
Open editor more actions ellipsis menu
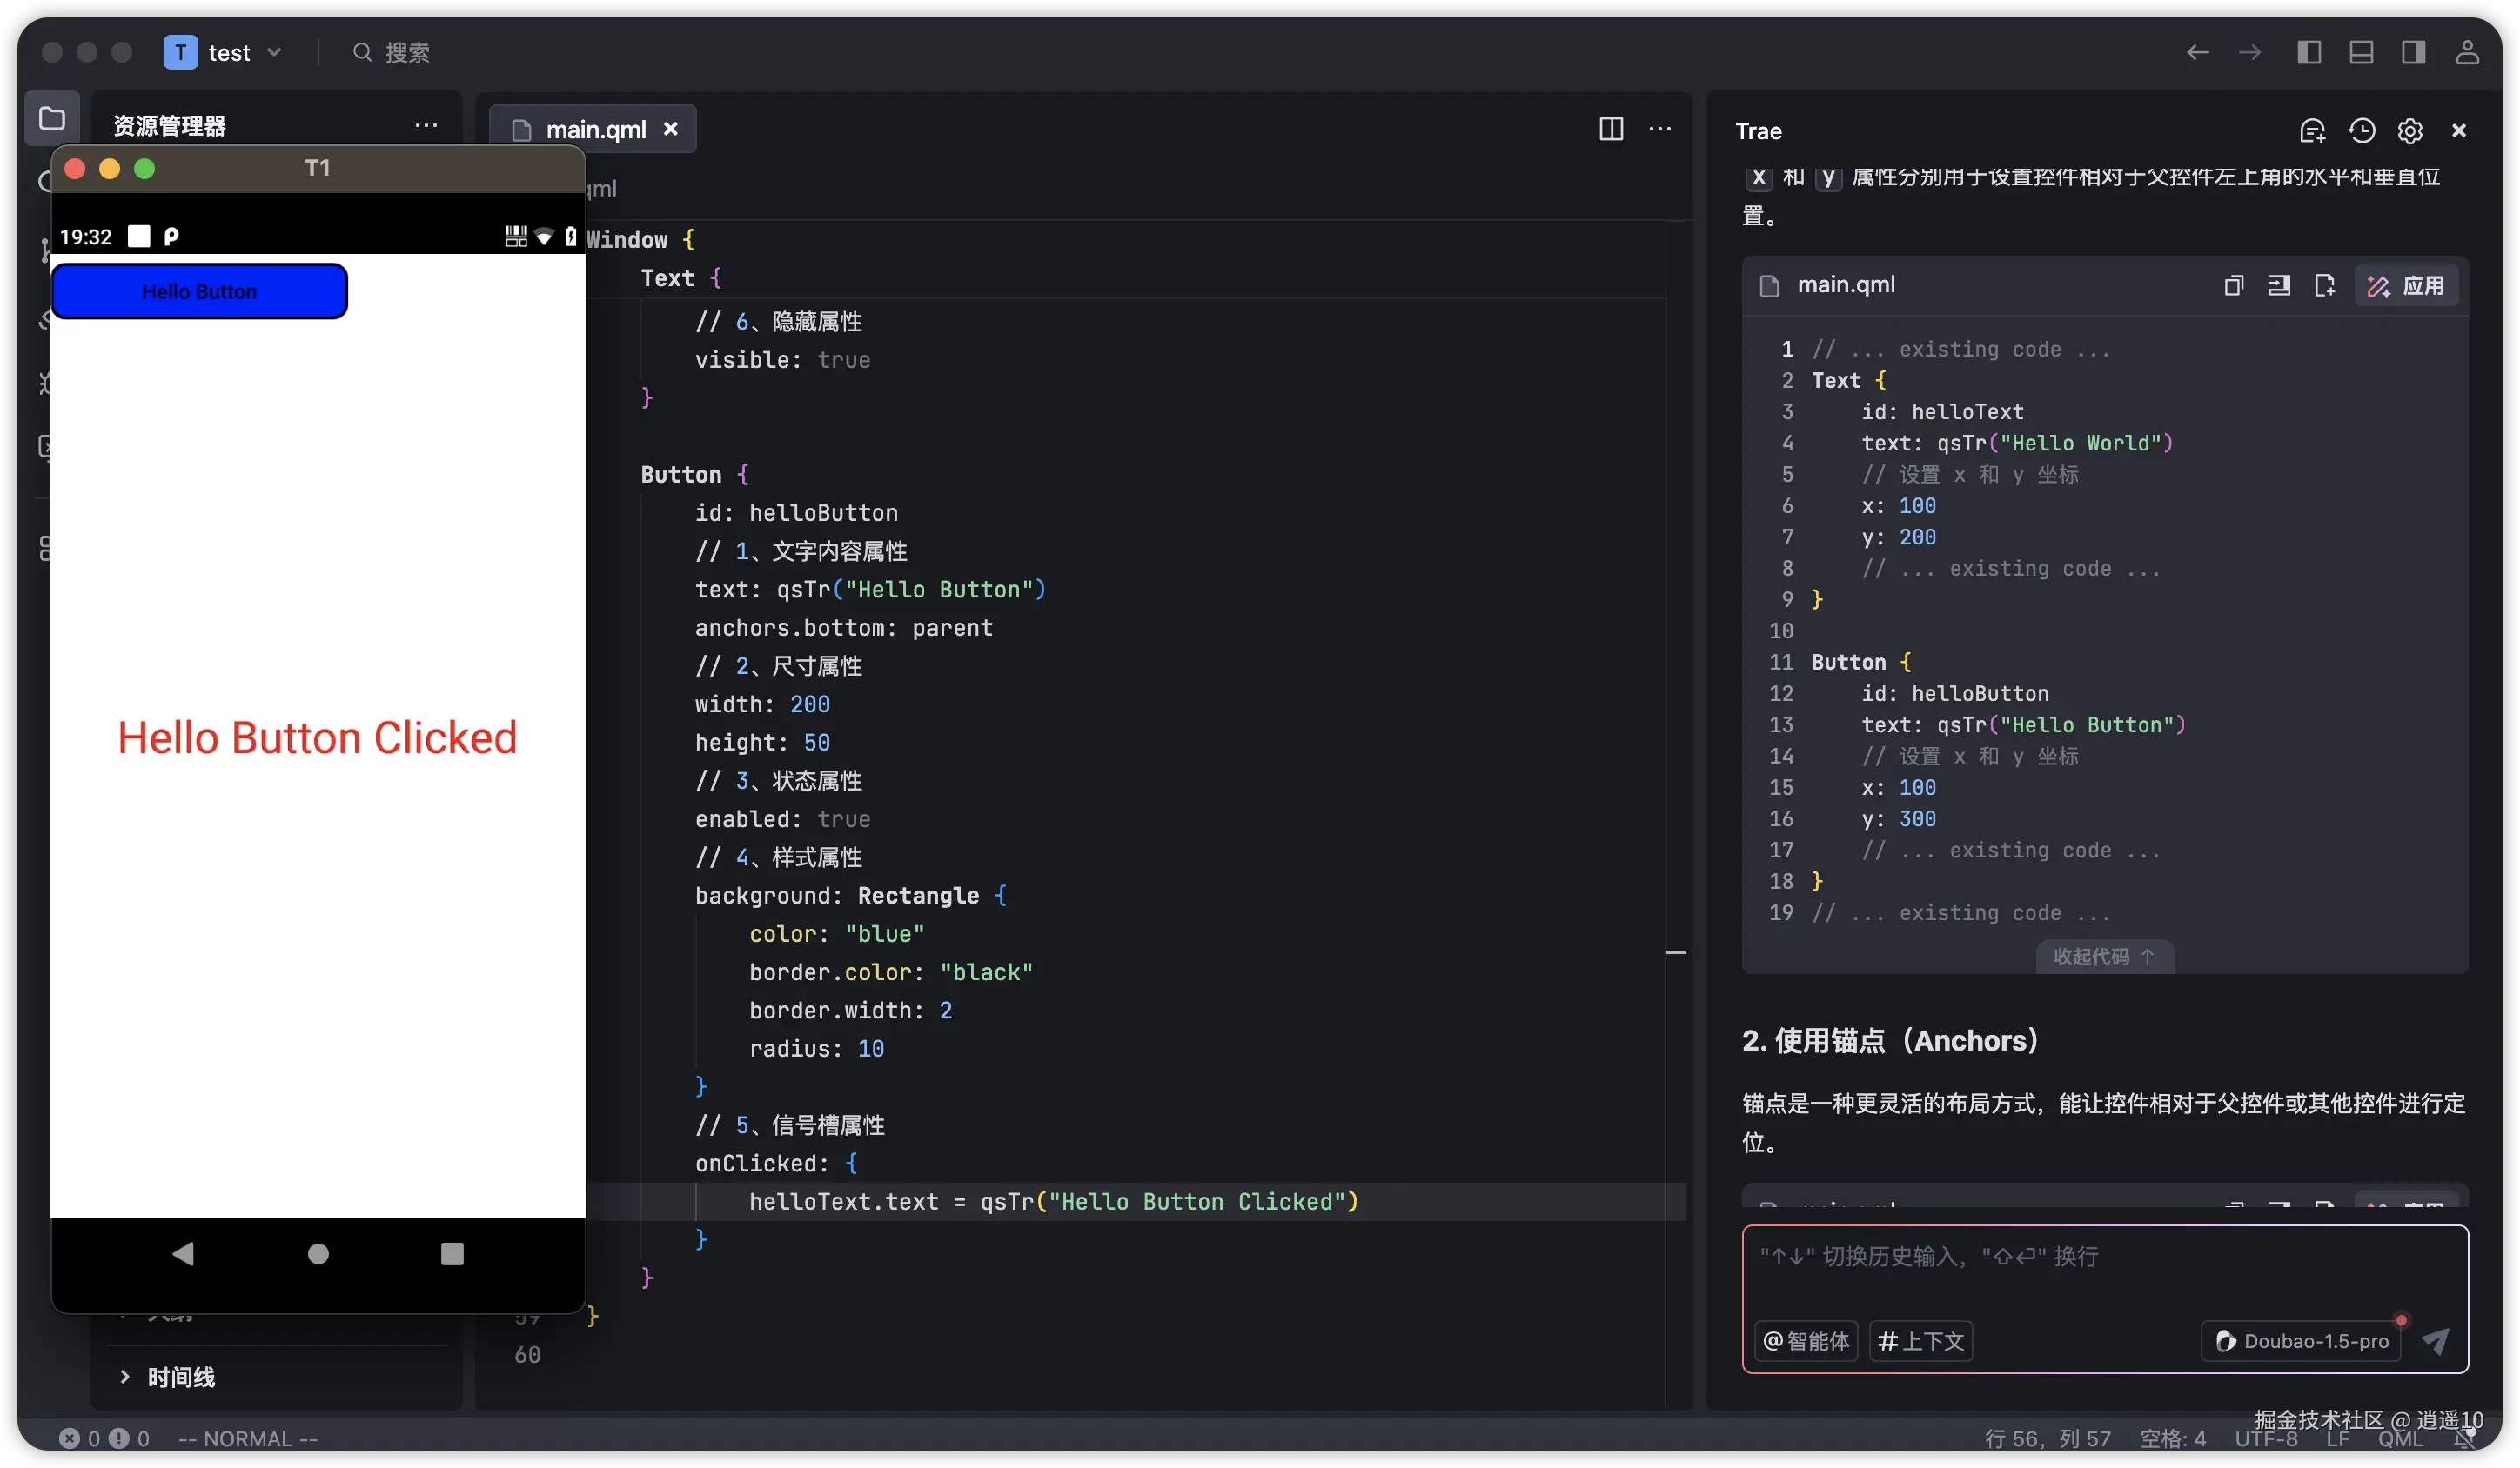click(x=1660, y=129)
